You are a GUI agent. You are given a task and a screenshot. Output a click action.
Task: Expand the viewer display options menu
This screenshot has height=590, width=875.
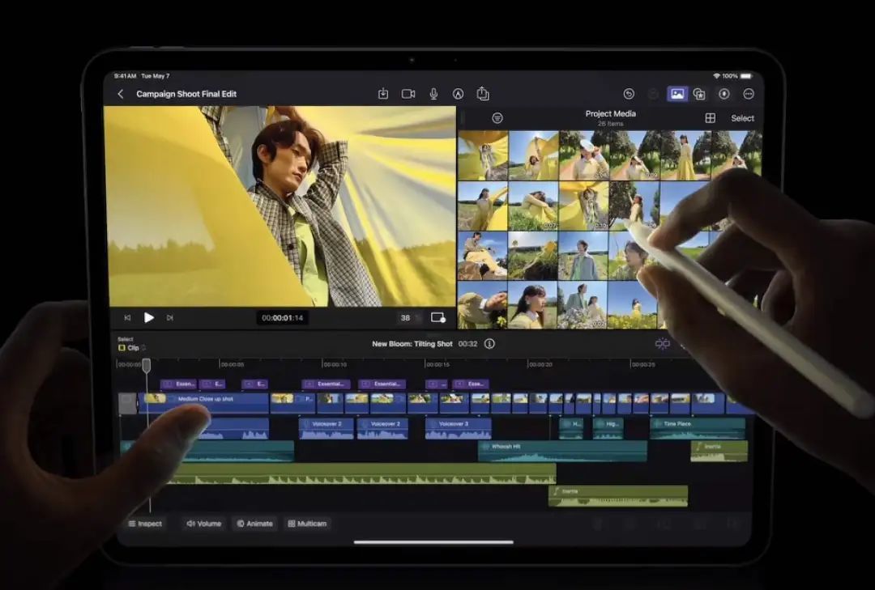[438, 318]
